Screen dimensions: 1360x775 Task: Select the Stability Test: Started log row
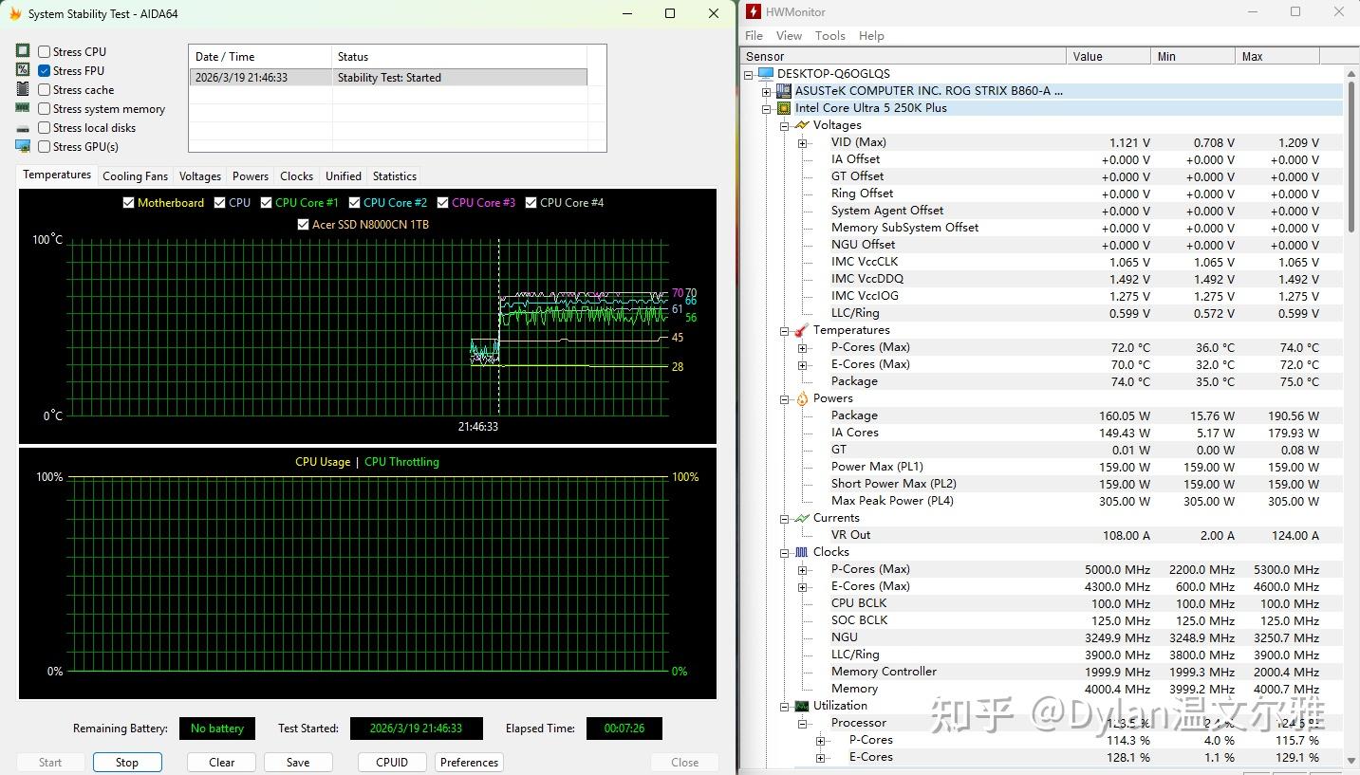coord(388,78)
